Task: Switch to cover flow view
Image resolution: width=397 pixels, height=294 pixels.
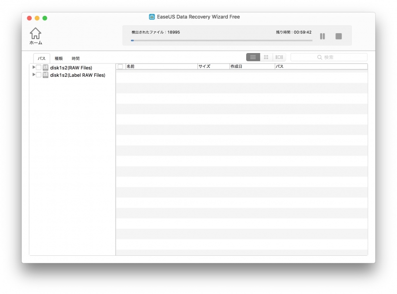Action: 279,58
